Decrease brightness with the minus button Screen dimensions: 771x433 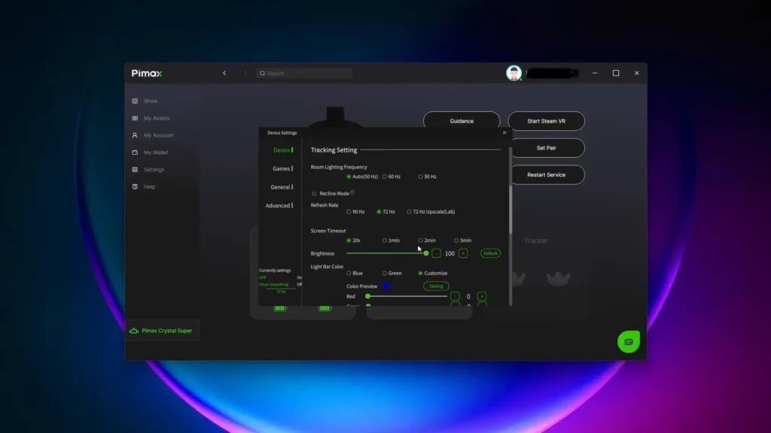(436, 253)
